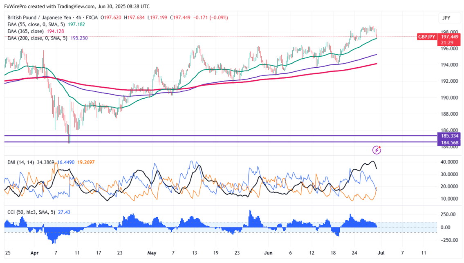Screen dimensions: 464x263
Task: Click the 184.568 horizontal line price label
Action: (x=449, y=143)
